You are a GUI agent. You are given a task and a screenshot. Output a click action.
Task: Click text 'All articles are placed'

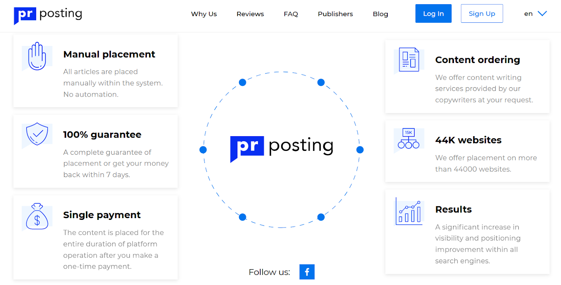[101, 72]
